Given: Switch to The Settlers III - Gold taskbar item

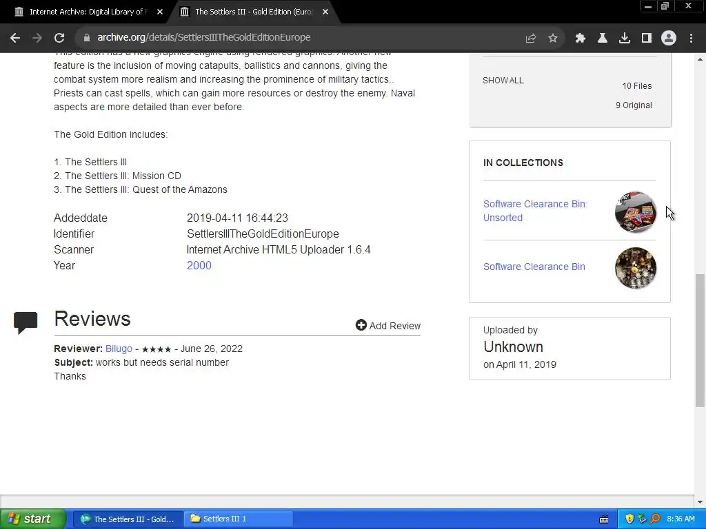Looking at the screenshot, I should [x=128, y=519].
